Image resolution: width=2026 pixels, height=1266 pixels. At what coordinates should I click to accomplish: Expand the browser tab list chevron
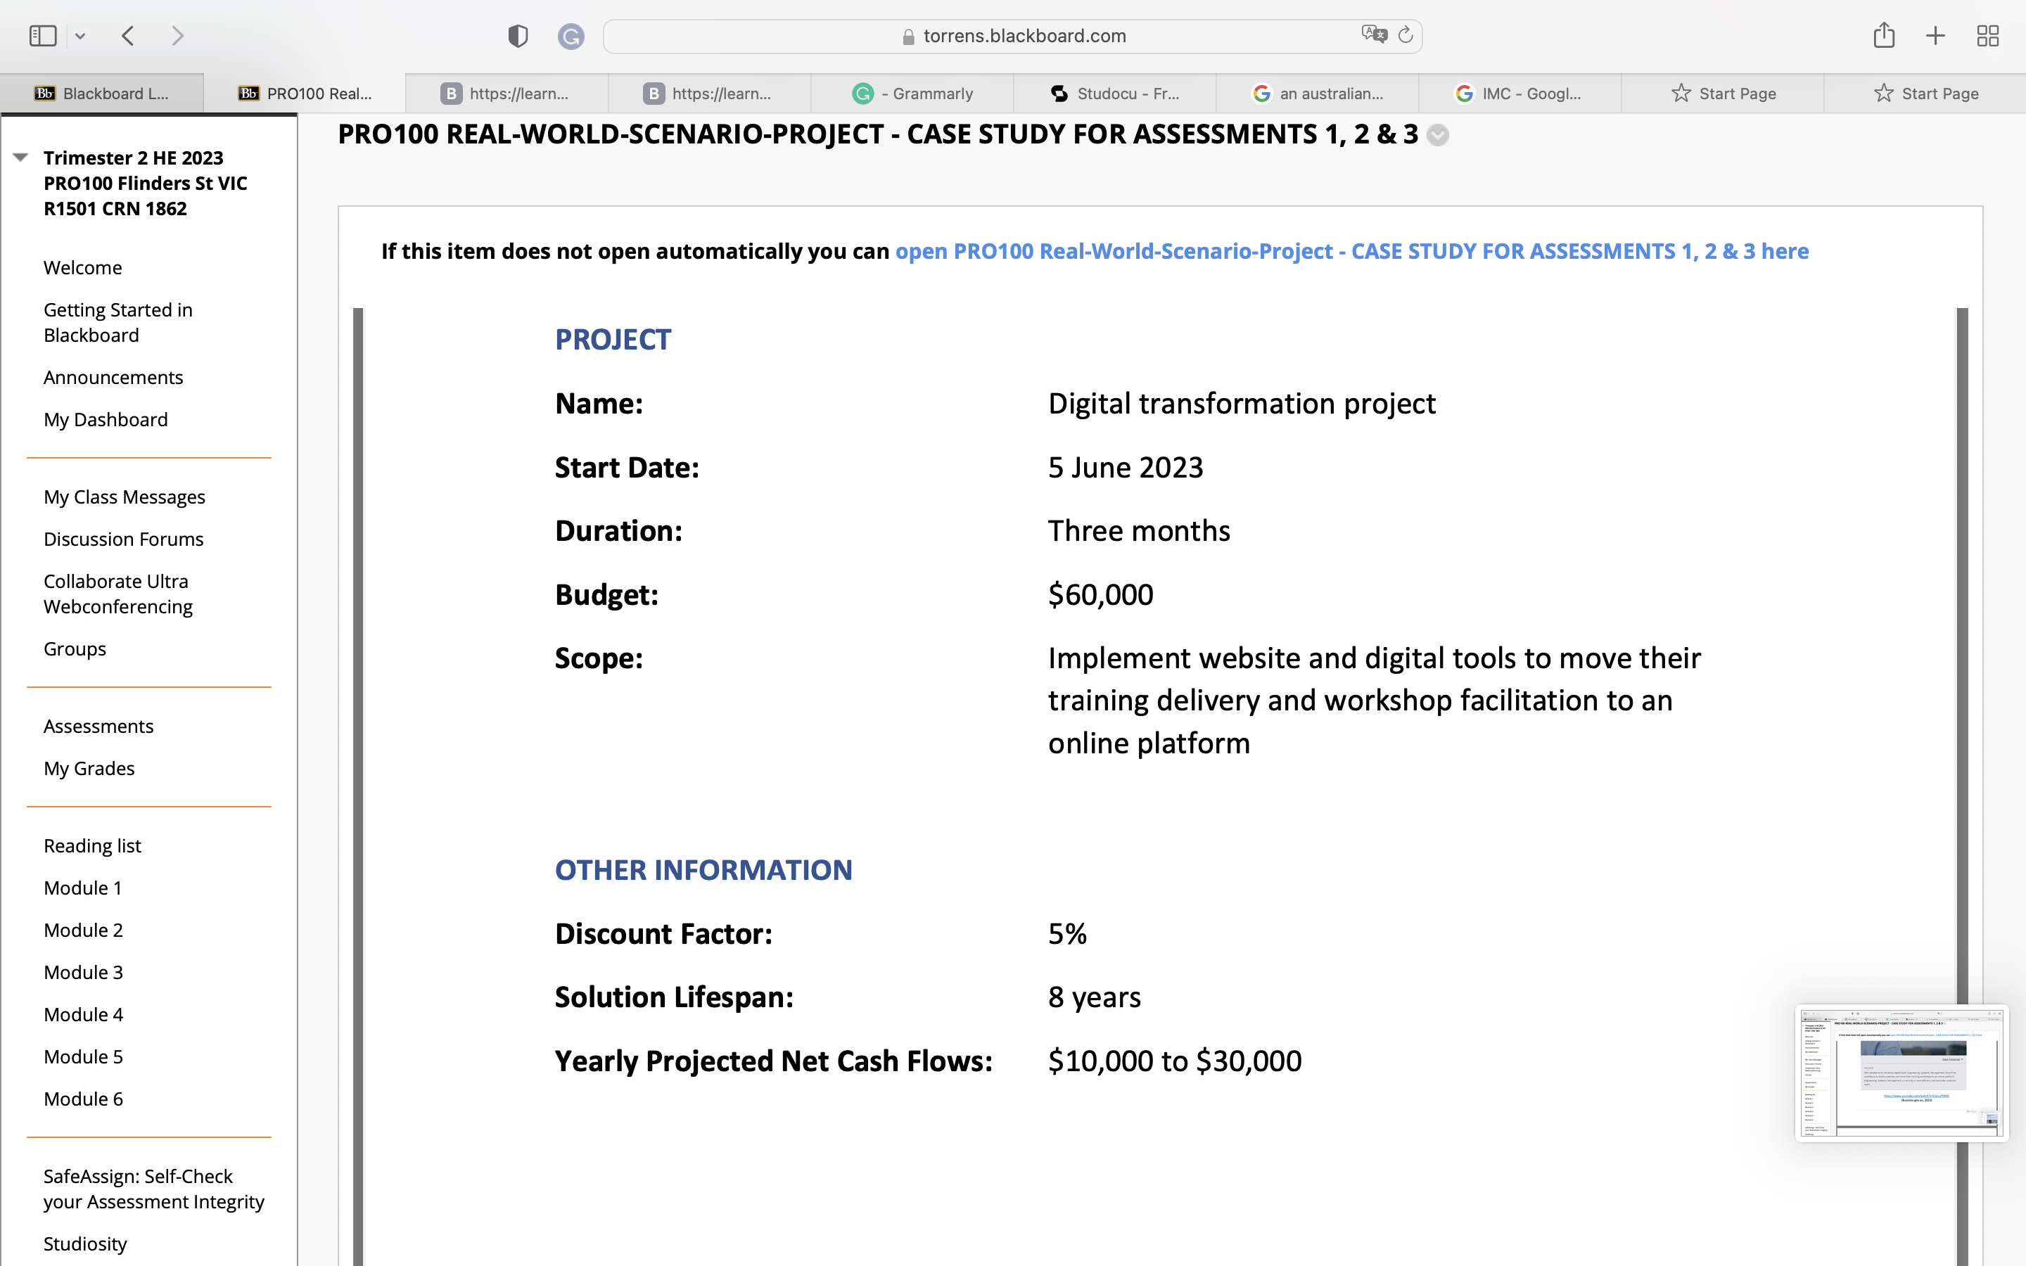[x=79, y=37]
